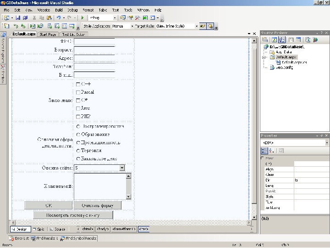Select the Торговля radio button
330x248 pixels.
click(78, 151)
